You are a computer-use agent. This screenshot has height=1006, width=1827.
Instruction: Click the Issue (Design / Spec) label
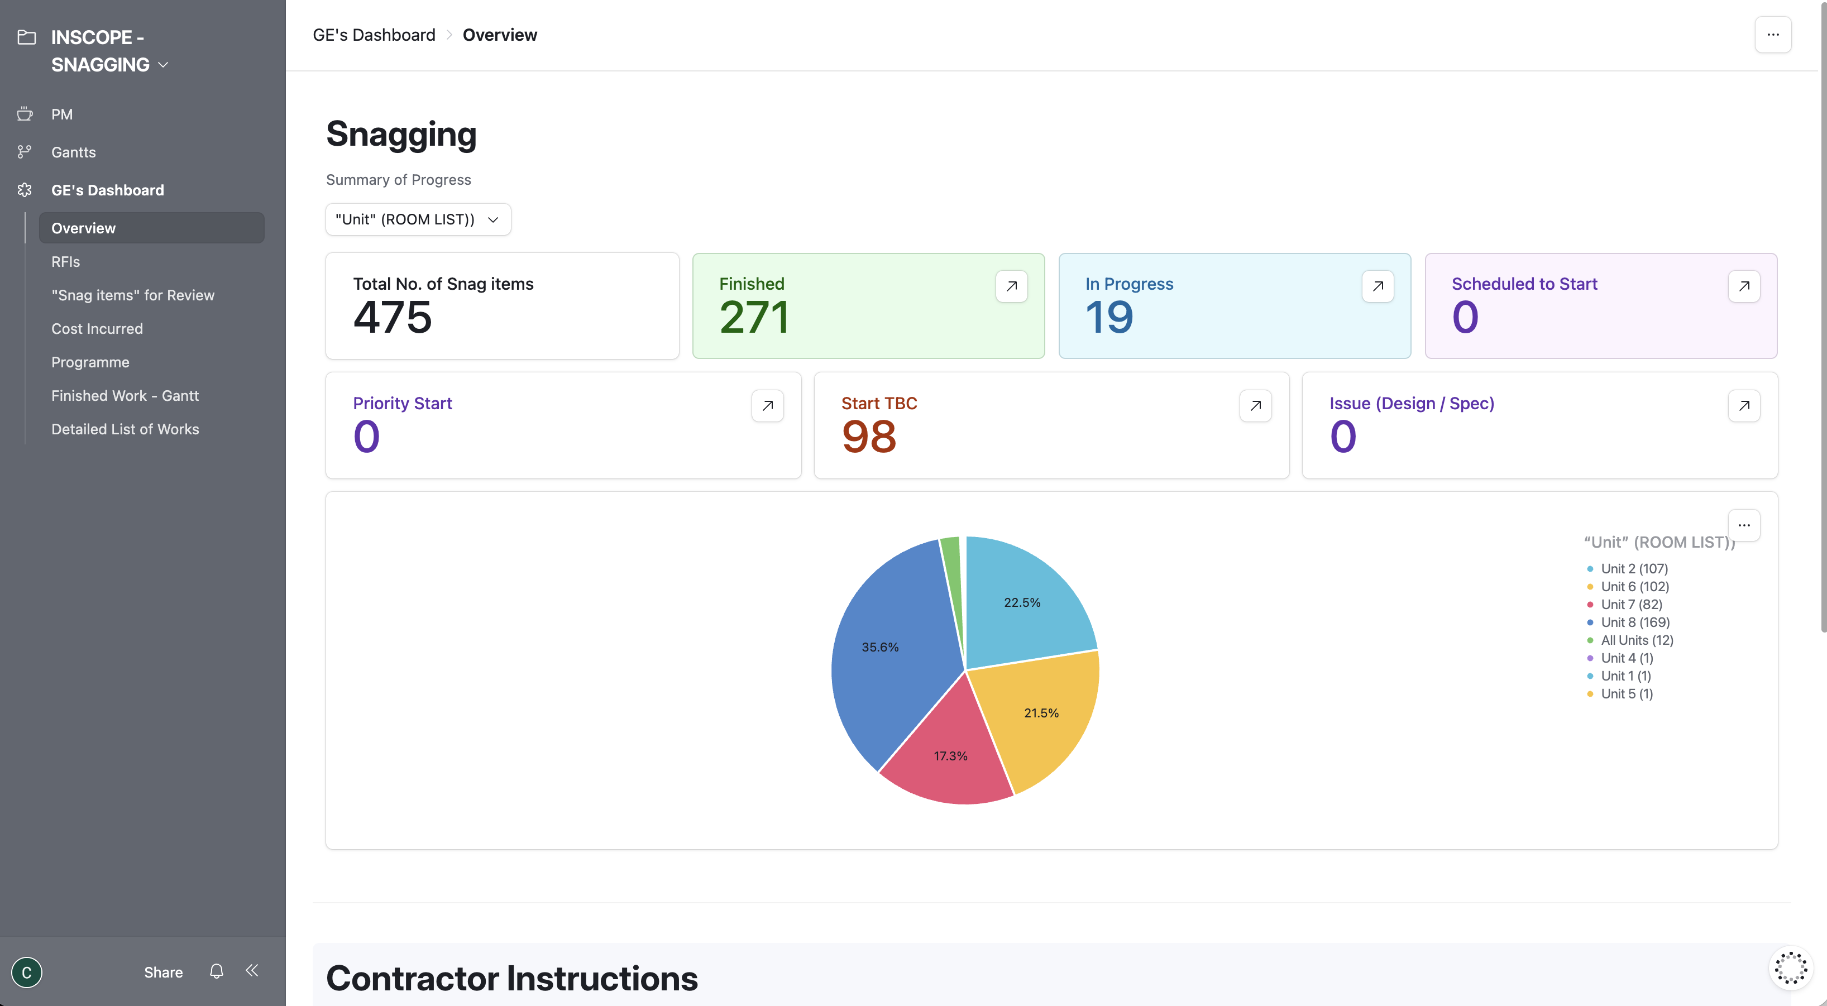click(1412, 404)
